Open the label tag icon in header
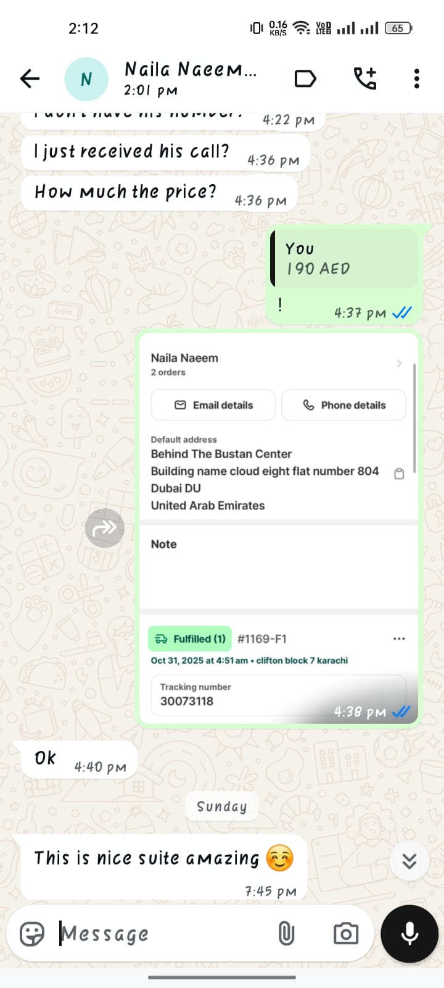 [305, 79]
